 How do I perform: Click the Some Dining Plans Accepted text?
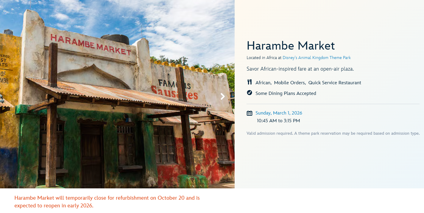[x=286, y=93]
